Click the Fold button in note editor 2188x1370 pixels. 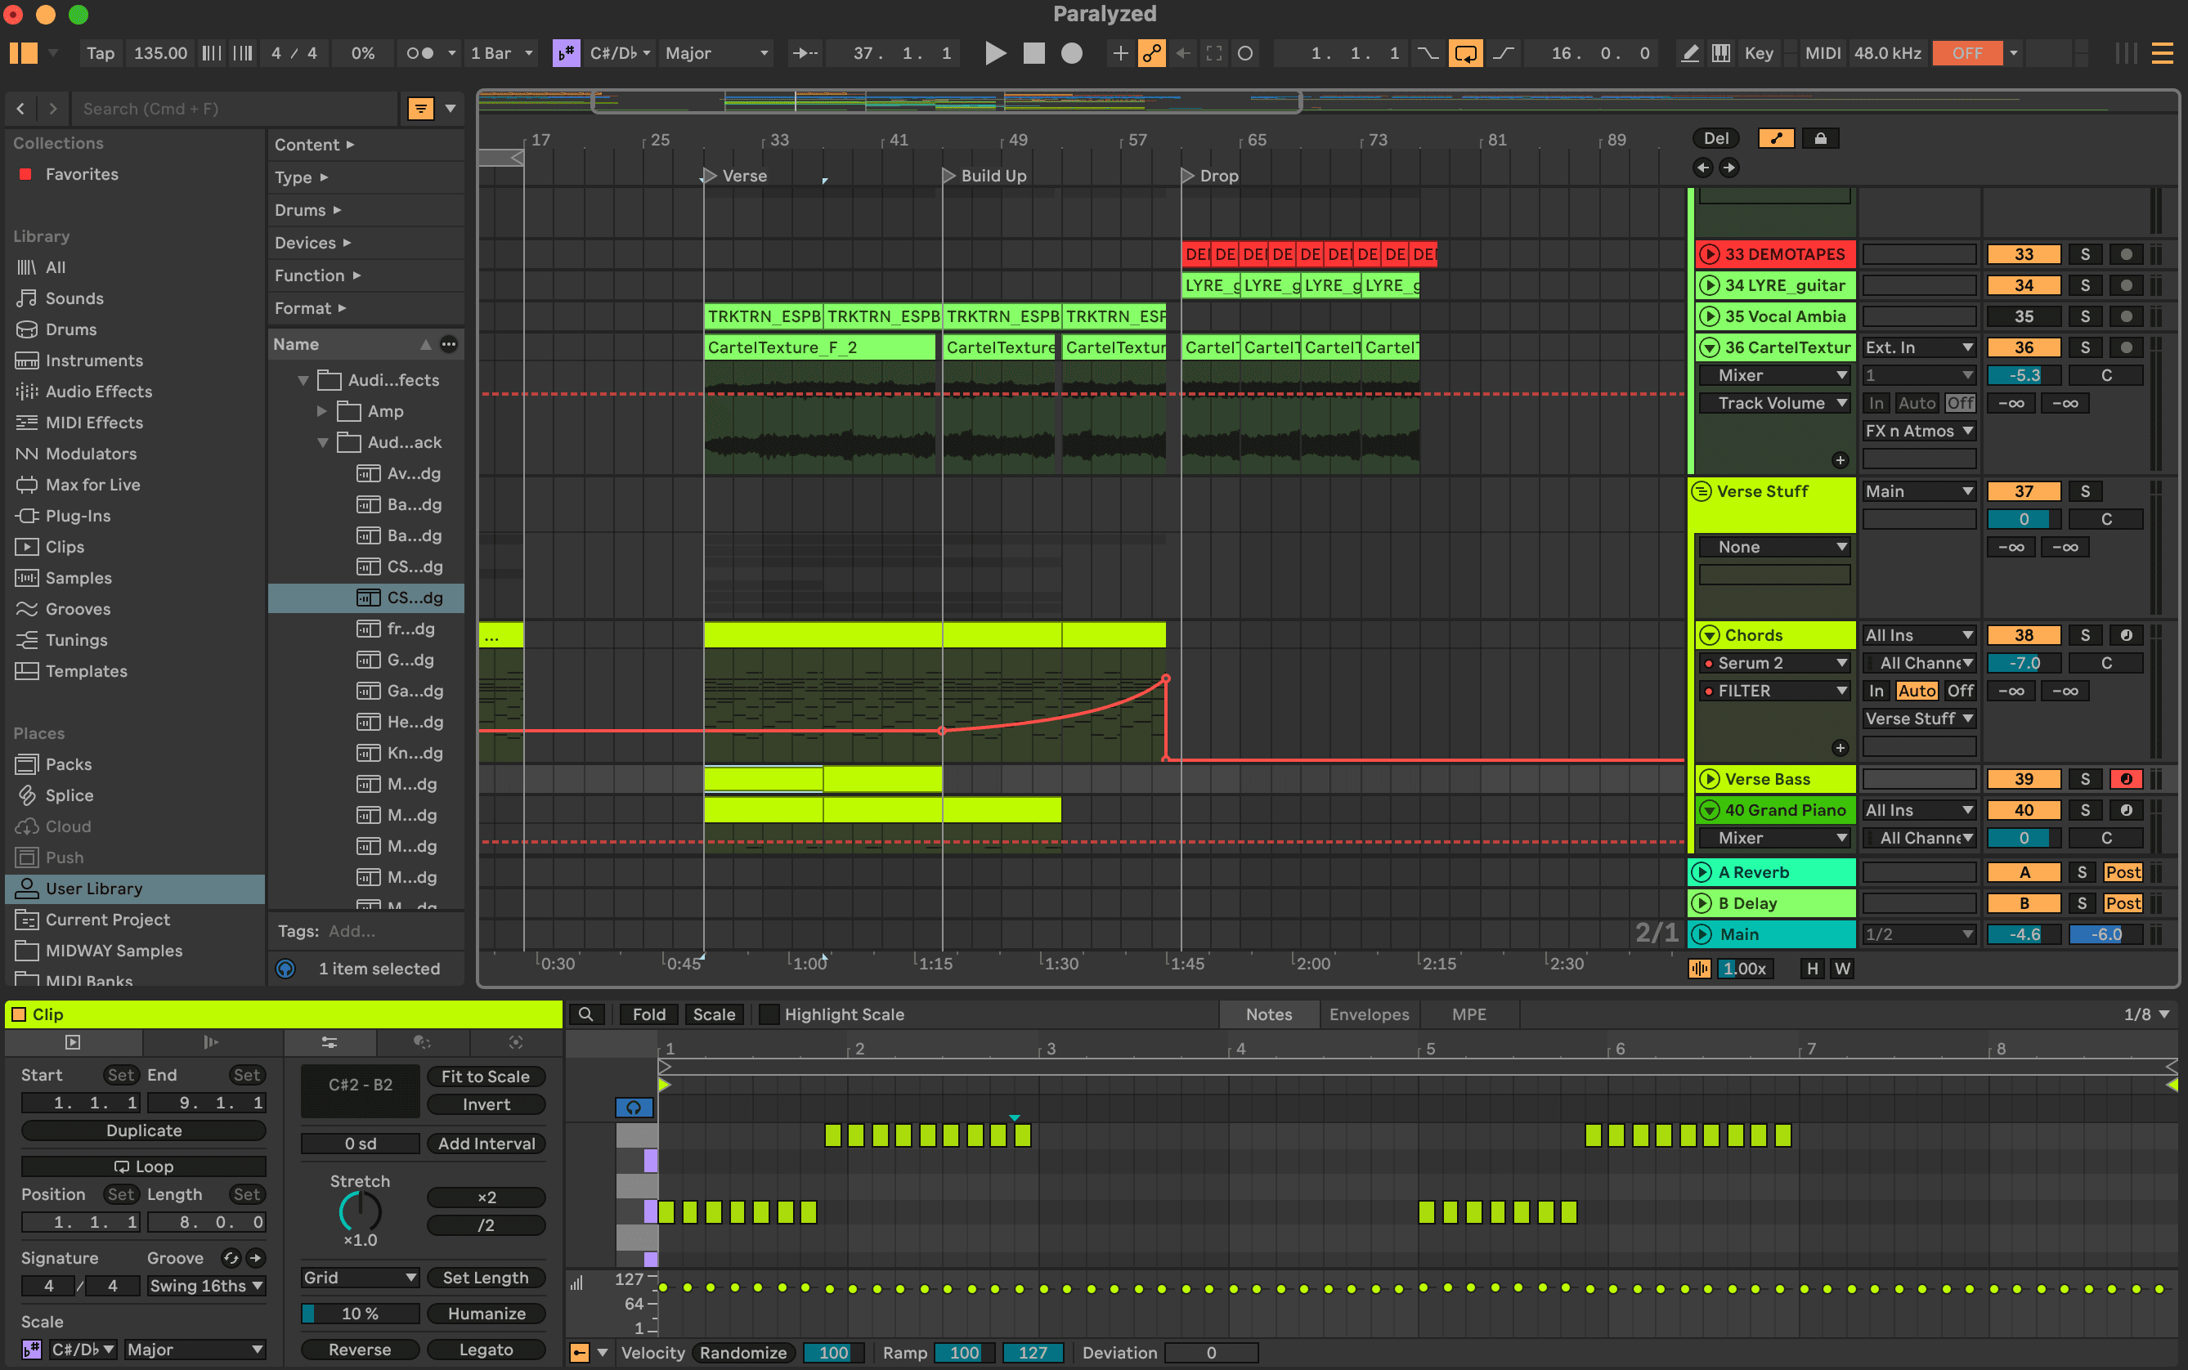tap(648, 1014)
